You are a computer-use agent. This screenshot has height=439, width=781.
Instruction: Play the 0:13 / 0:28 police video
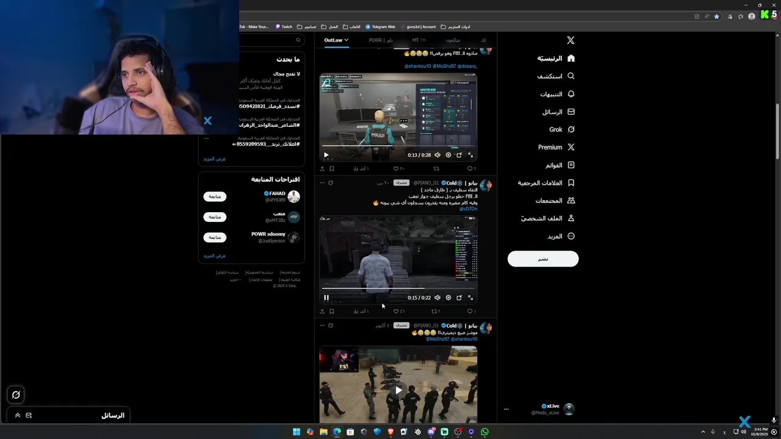coord(326,155)
